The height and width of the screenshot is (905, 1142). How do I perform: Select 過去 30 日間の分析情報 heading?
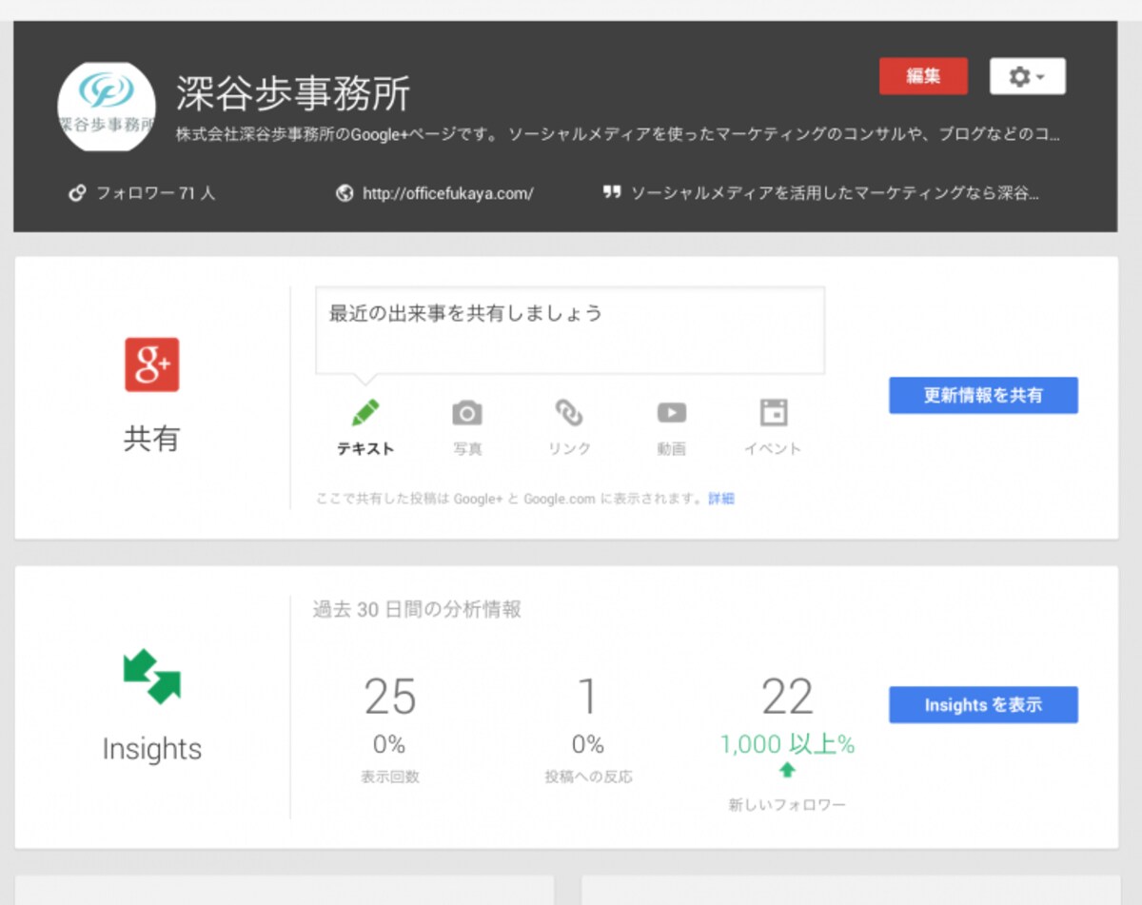point(417,610)
